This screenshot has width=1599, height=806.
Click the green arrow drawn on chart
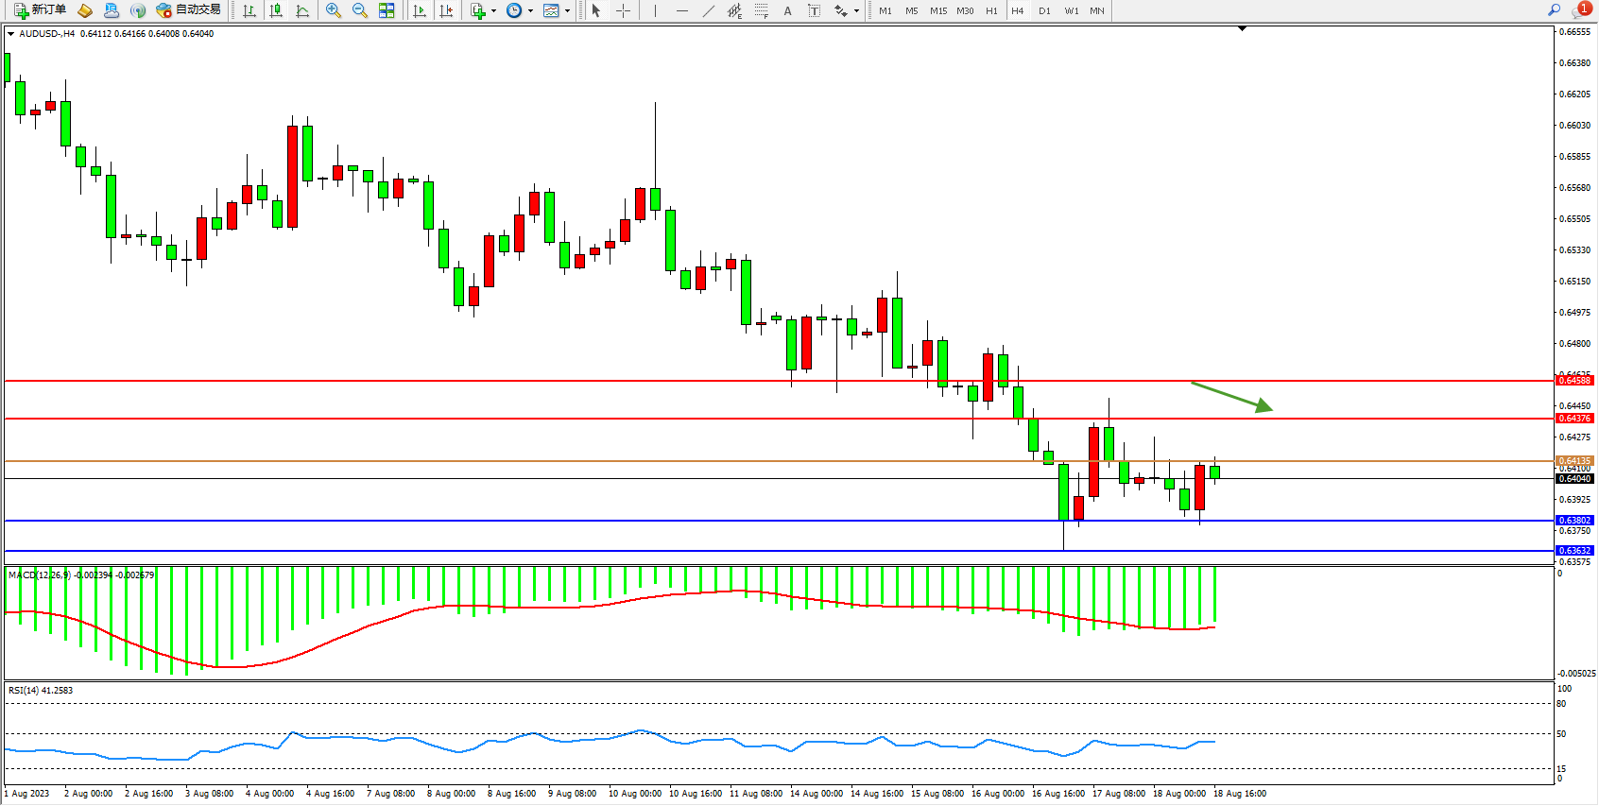1231,396
